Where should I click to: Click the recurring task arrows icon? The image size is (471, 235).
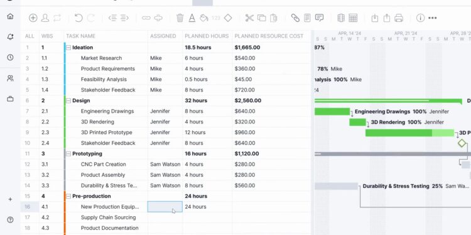pyautogui.click(x=57, y=18)
